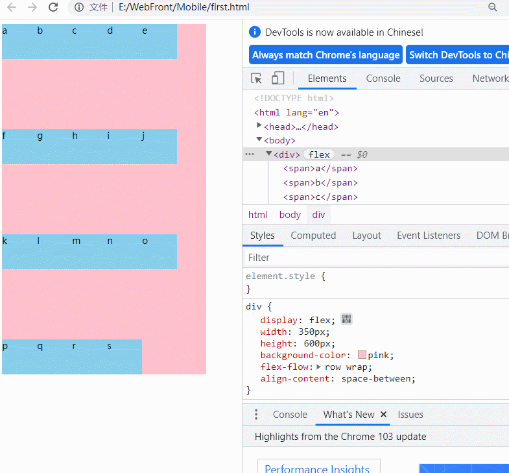Click the letter s on the page
The height and width of the screenshot is (473, 509).
tap(110, 346)
